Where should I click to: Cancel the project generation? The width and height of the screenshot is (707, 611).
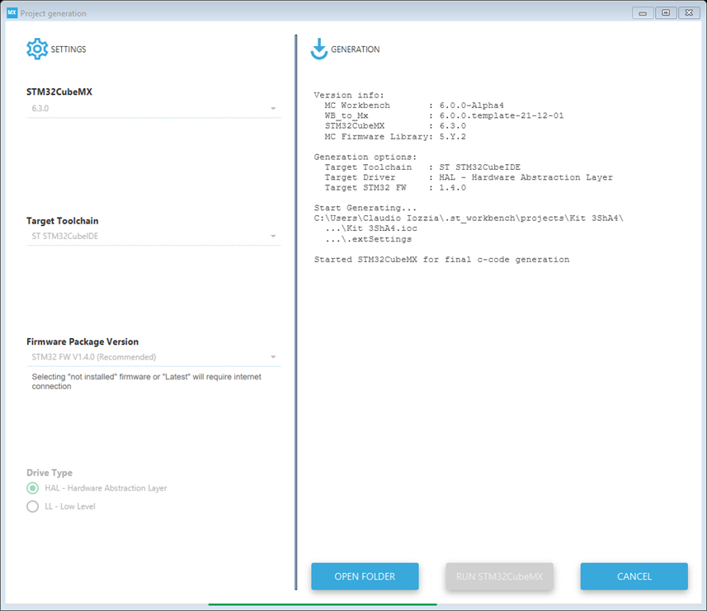[x=634, y=576]
